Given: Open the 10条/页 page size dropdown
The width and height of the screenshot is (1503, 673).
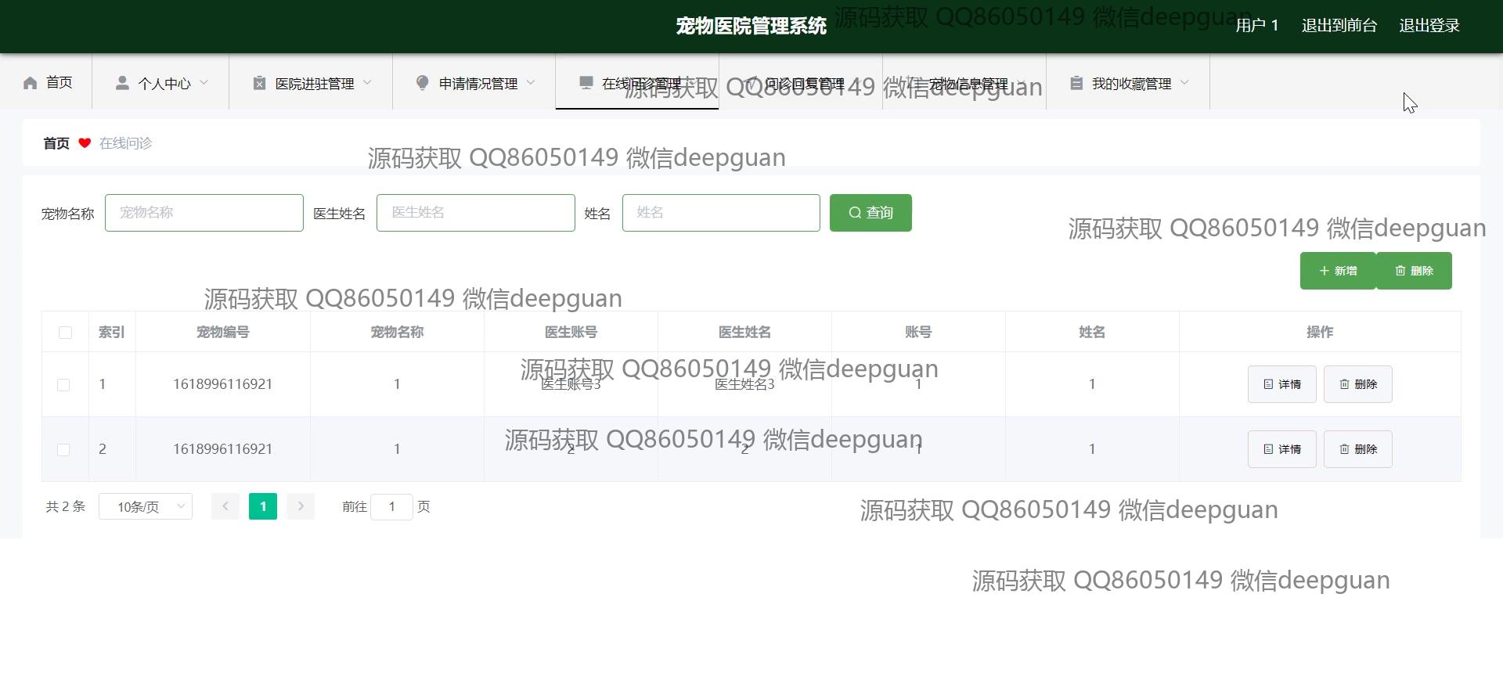Looking at the screenshot, I should tap(146, 506).
